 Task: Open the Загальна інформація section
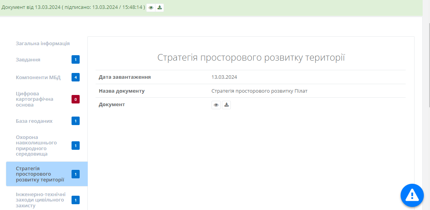[x=43, y=44]
